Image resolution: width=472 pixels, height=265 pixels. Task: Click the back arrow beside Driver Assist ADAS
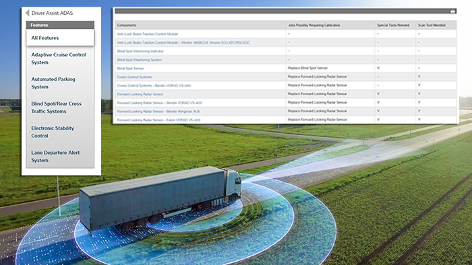tap(27, 13)
